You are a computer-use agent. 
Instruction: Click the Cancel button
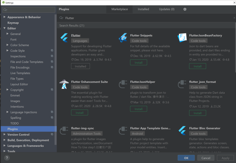[206, 158]
